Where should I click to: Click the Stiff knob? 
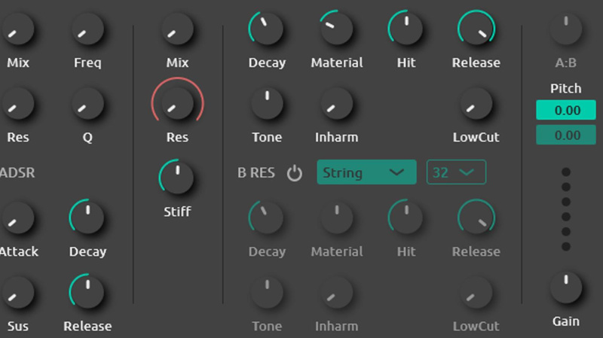(x=177, y=178)
